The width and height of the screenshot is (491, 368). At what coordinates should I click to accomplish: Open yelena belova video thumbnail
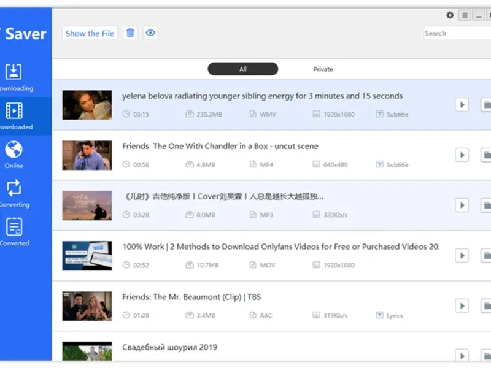pyautogui.click(x=87, y=105)
